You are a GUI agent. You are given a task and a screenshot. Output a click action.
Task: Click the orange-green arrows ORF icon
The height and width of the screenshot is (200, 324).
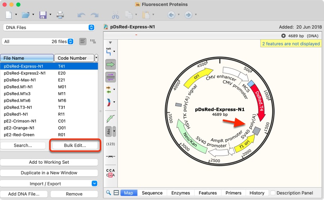(109, 90)
